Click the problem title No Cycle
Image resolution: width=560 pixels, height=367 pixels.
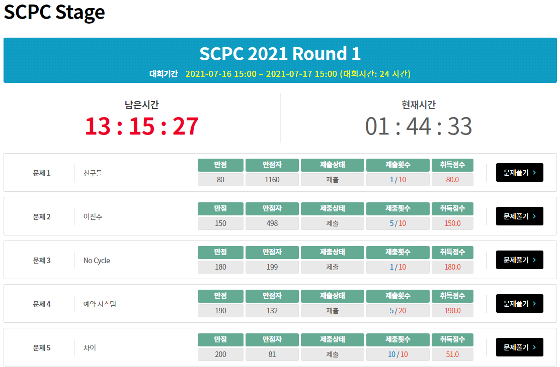(97, 261)
